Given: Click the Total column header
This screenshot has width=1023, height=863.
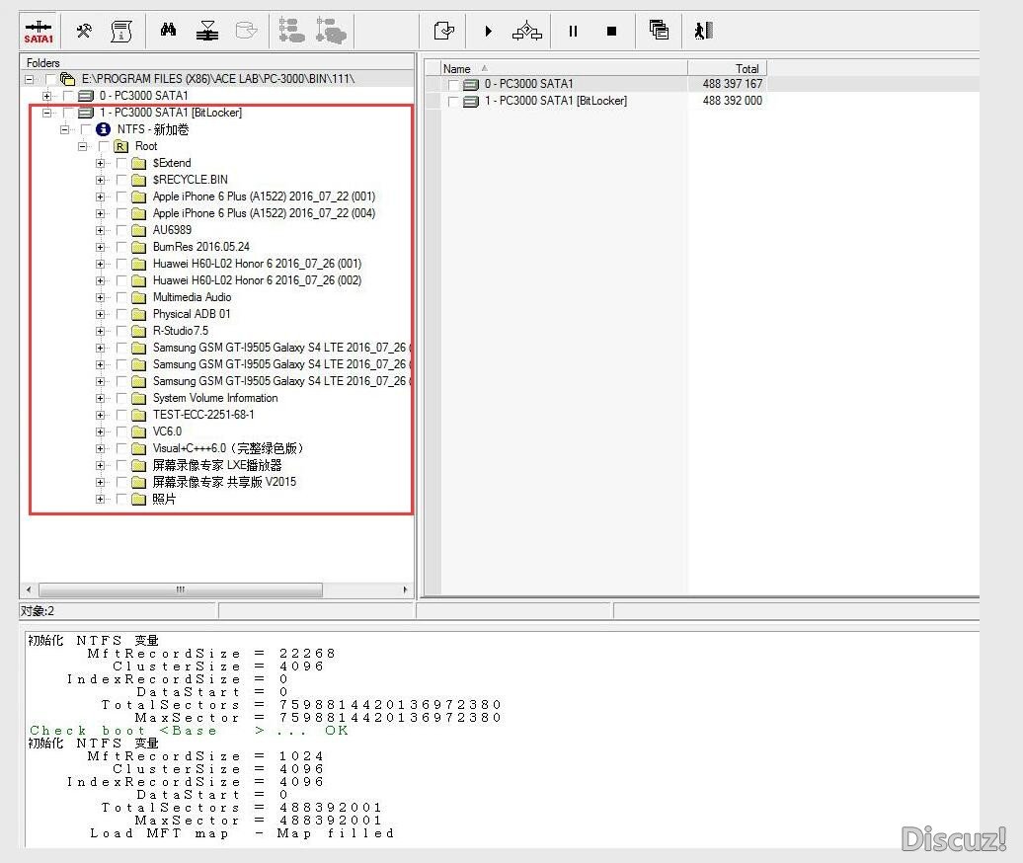Looking at the screenshot, I should click(727, 68).
